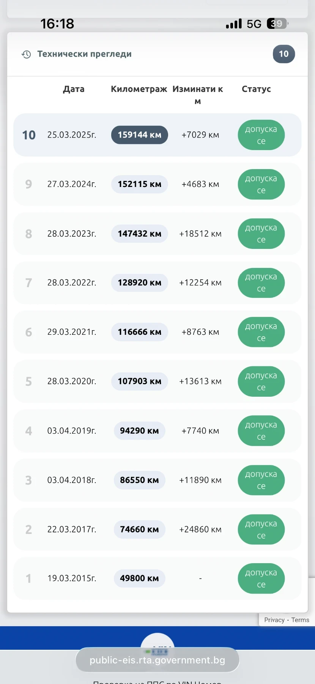The width and height of the screenshot is (315, 684).
Task: Tap допуска се status for 28.03.2023
Action: click(261, 234)
